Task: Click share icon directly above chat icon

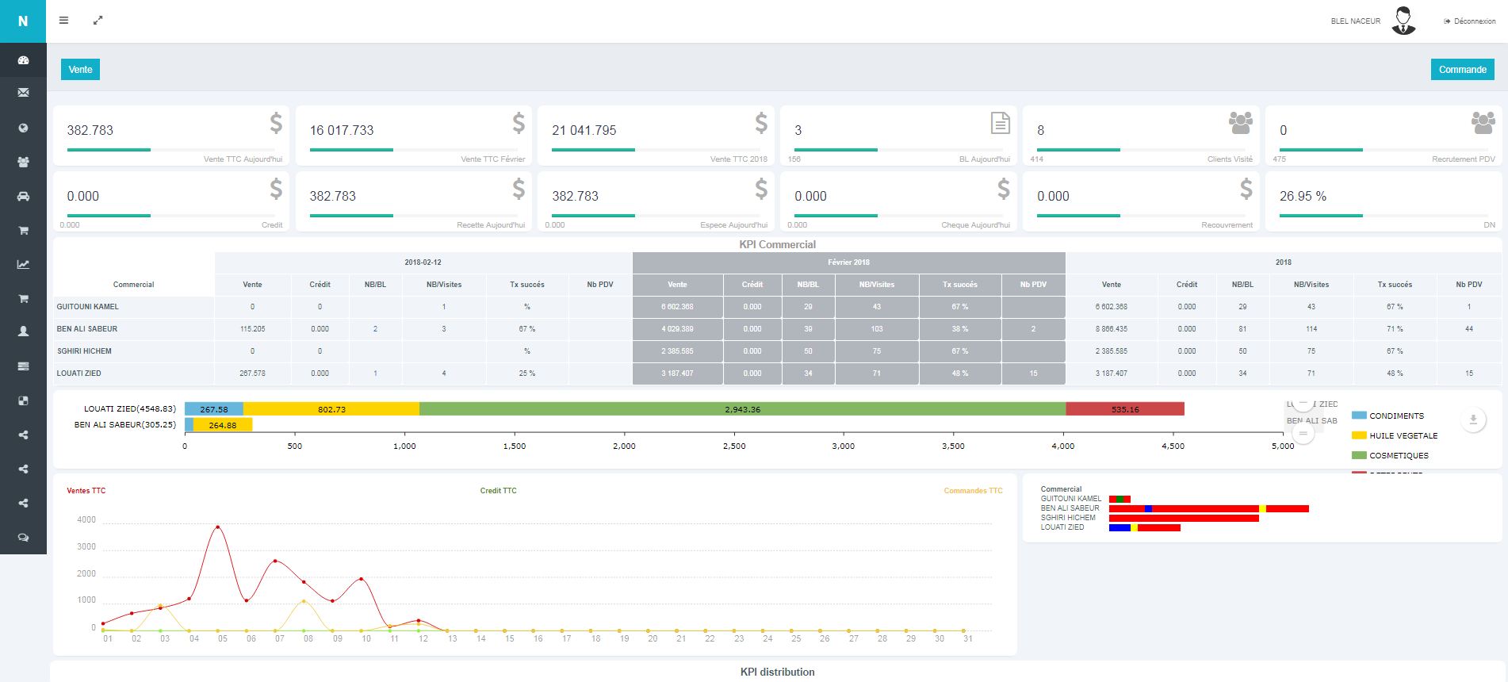Action: point(23,503)
